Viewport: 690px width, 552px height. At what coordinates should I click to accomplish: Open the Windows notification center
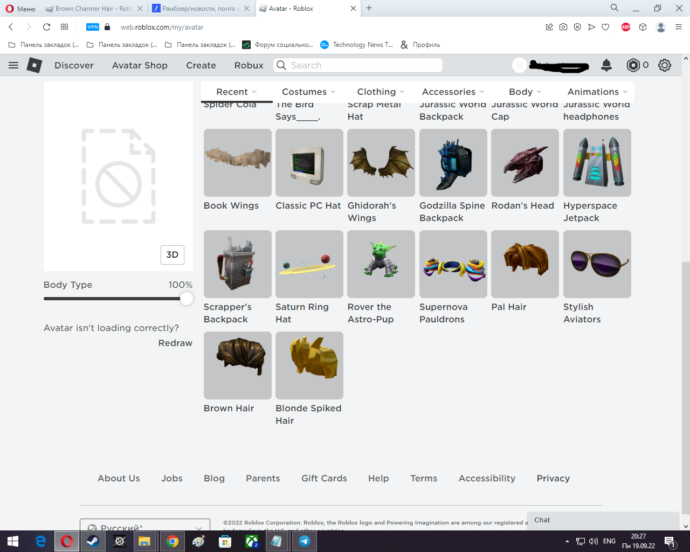point(670,542)
